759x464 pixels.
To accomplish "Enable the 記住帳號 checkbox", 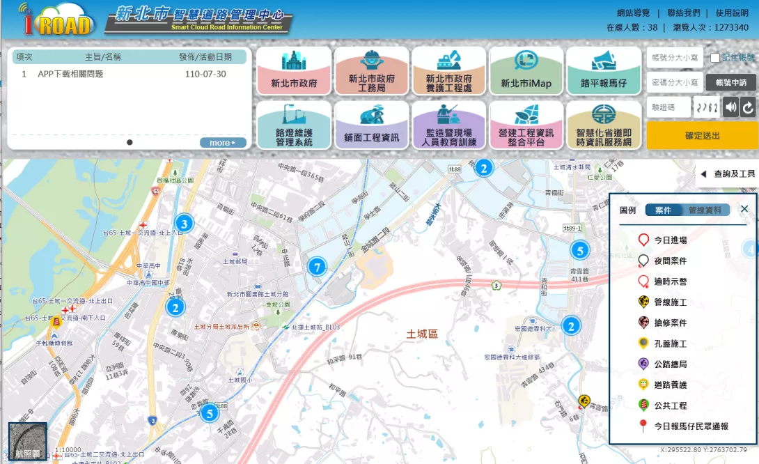I will pos(715,58).
